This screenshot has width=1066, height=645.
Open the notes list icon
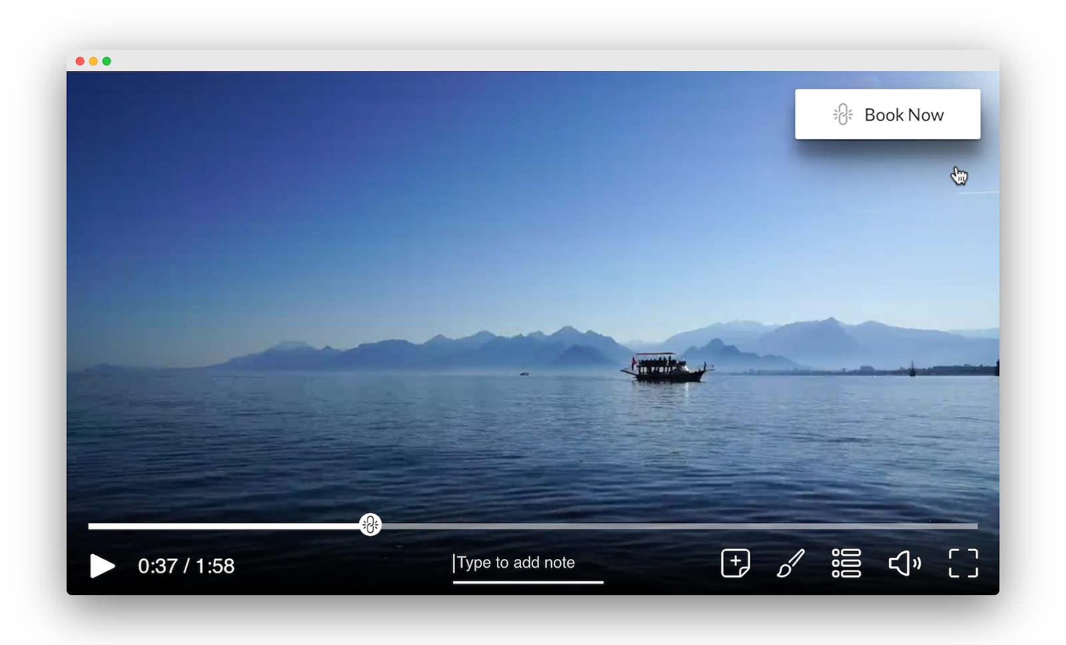coord(846,563)
